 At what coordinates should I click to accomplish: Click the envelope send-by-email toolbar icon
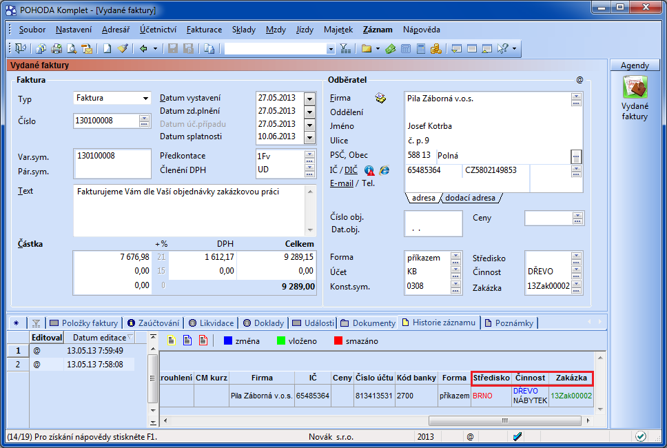coord(87,48)
